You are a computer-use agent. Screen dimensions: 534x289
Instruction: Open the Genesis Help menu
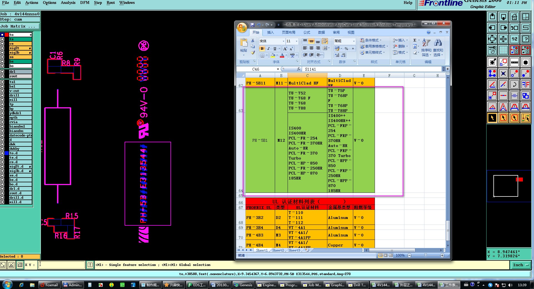tap(408, 3)
